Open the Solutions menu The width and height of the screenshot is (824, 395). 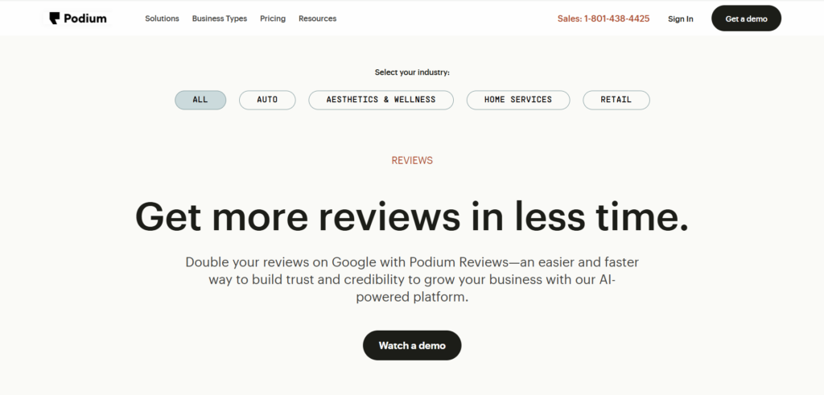coord(162,19)
